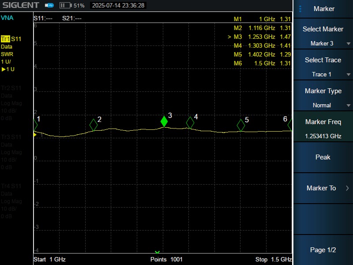Click the S11:--- readout above the plot

pos(43,18)
